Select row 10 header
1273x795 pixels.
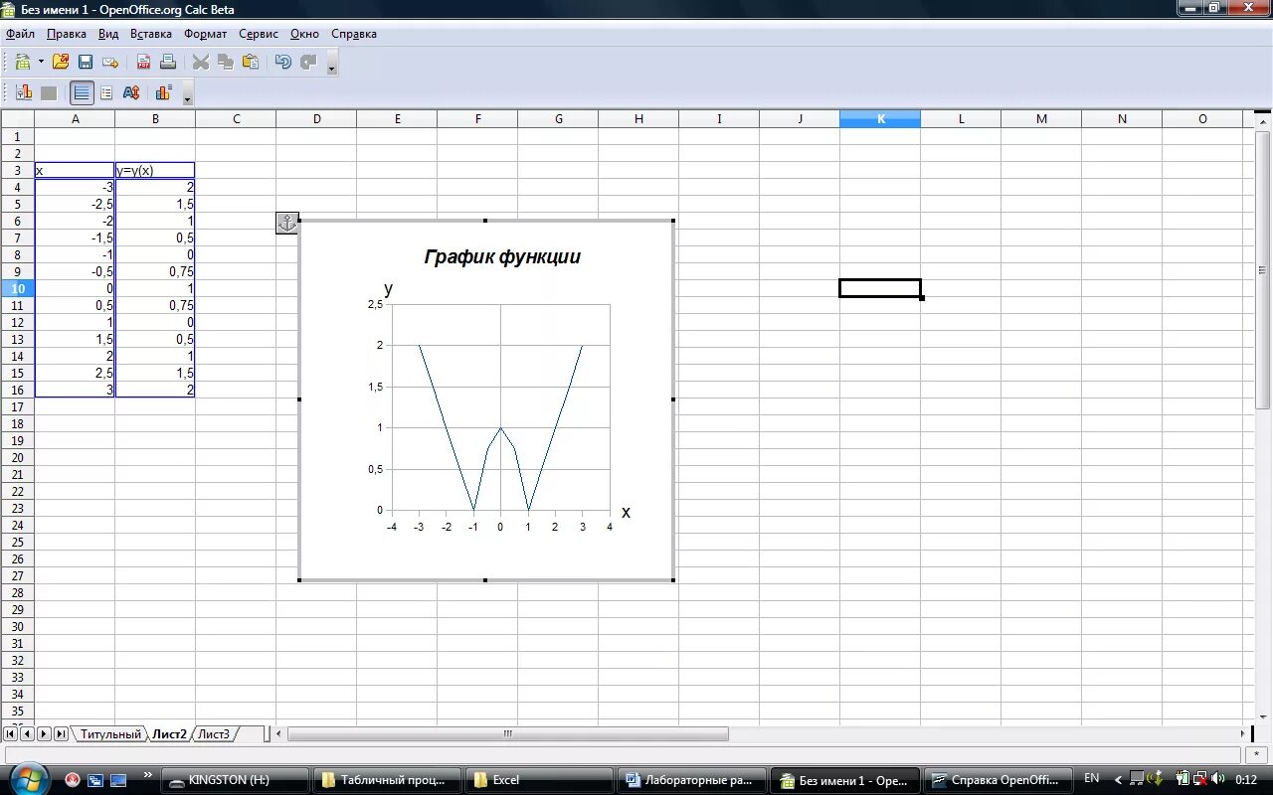18,288
